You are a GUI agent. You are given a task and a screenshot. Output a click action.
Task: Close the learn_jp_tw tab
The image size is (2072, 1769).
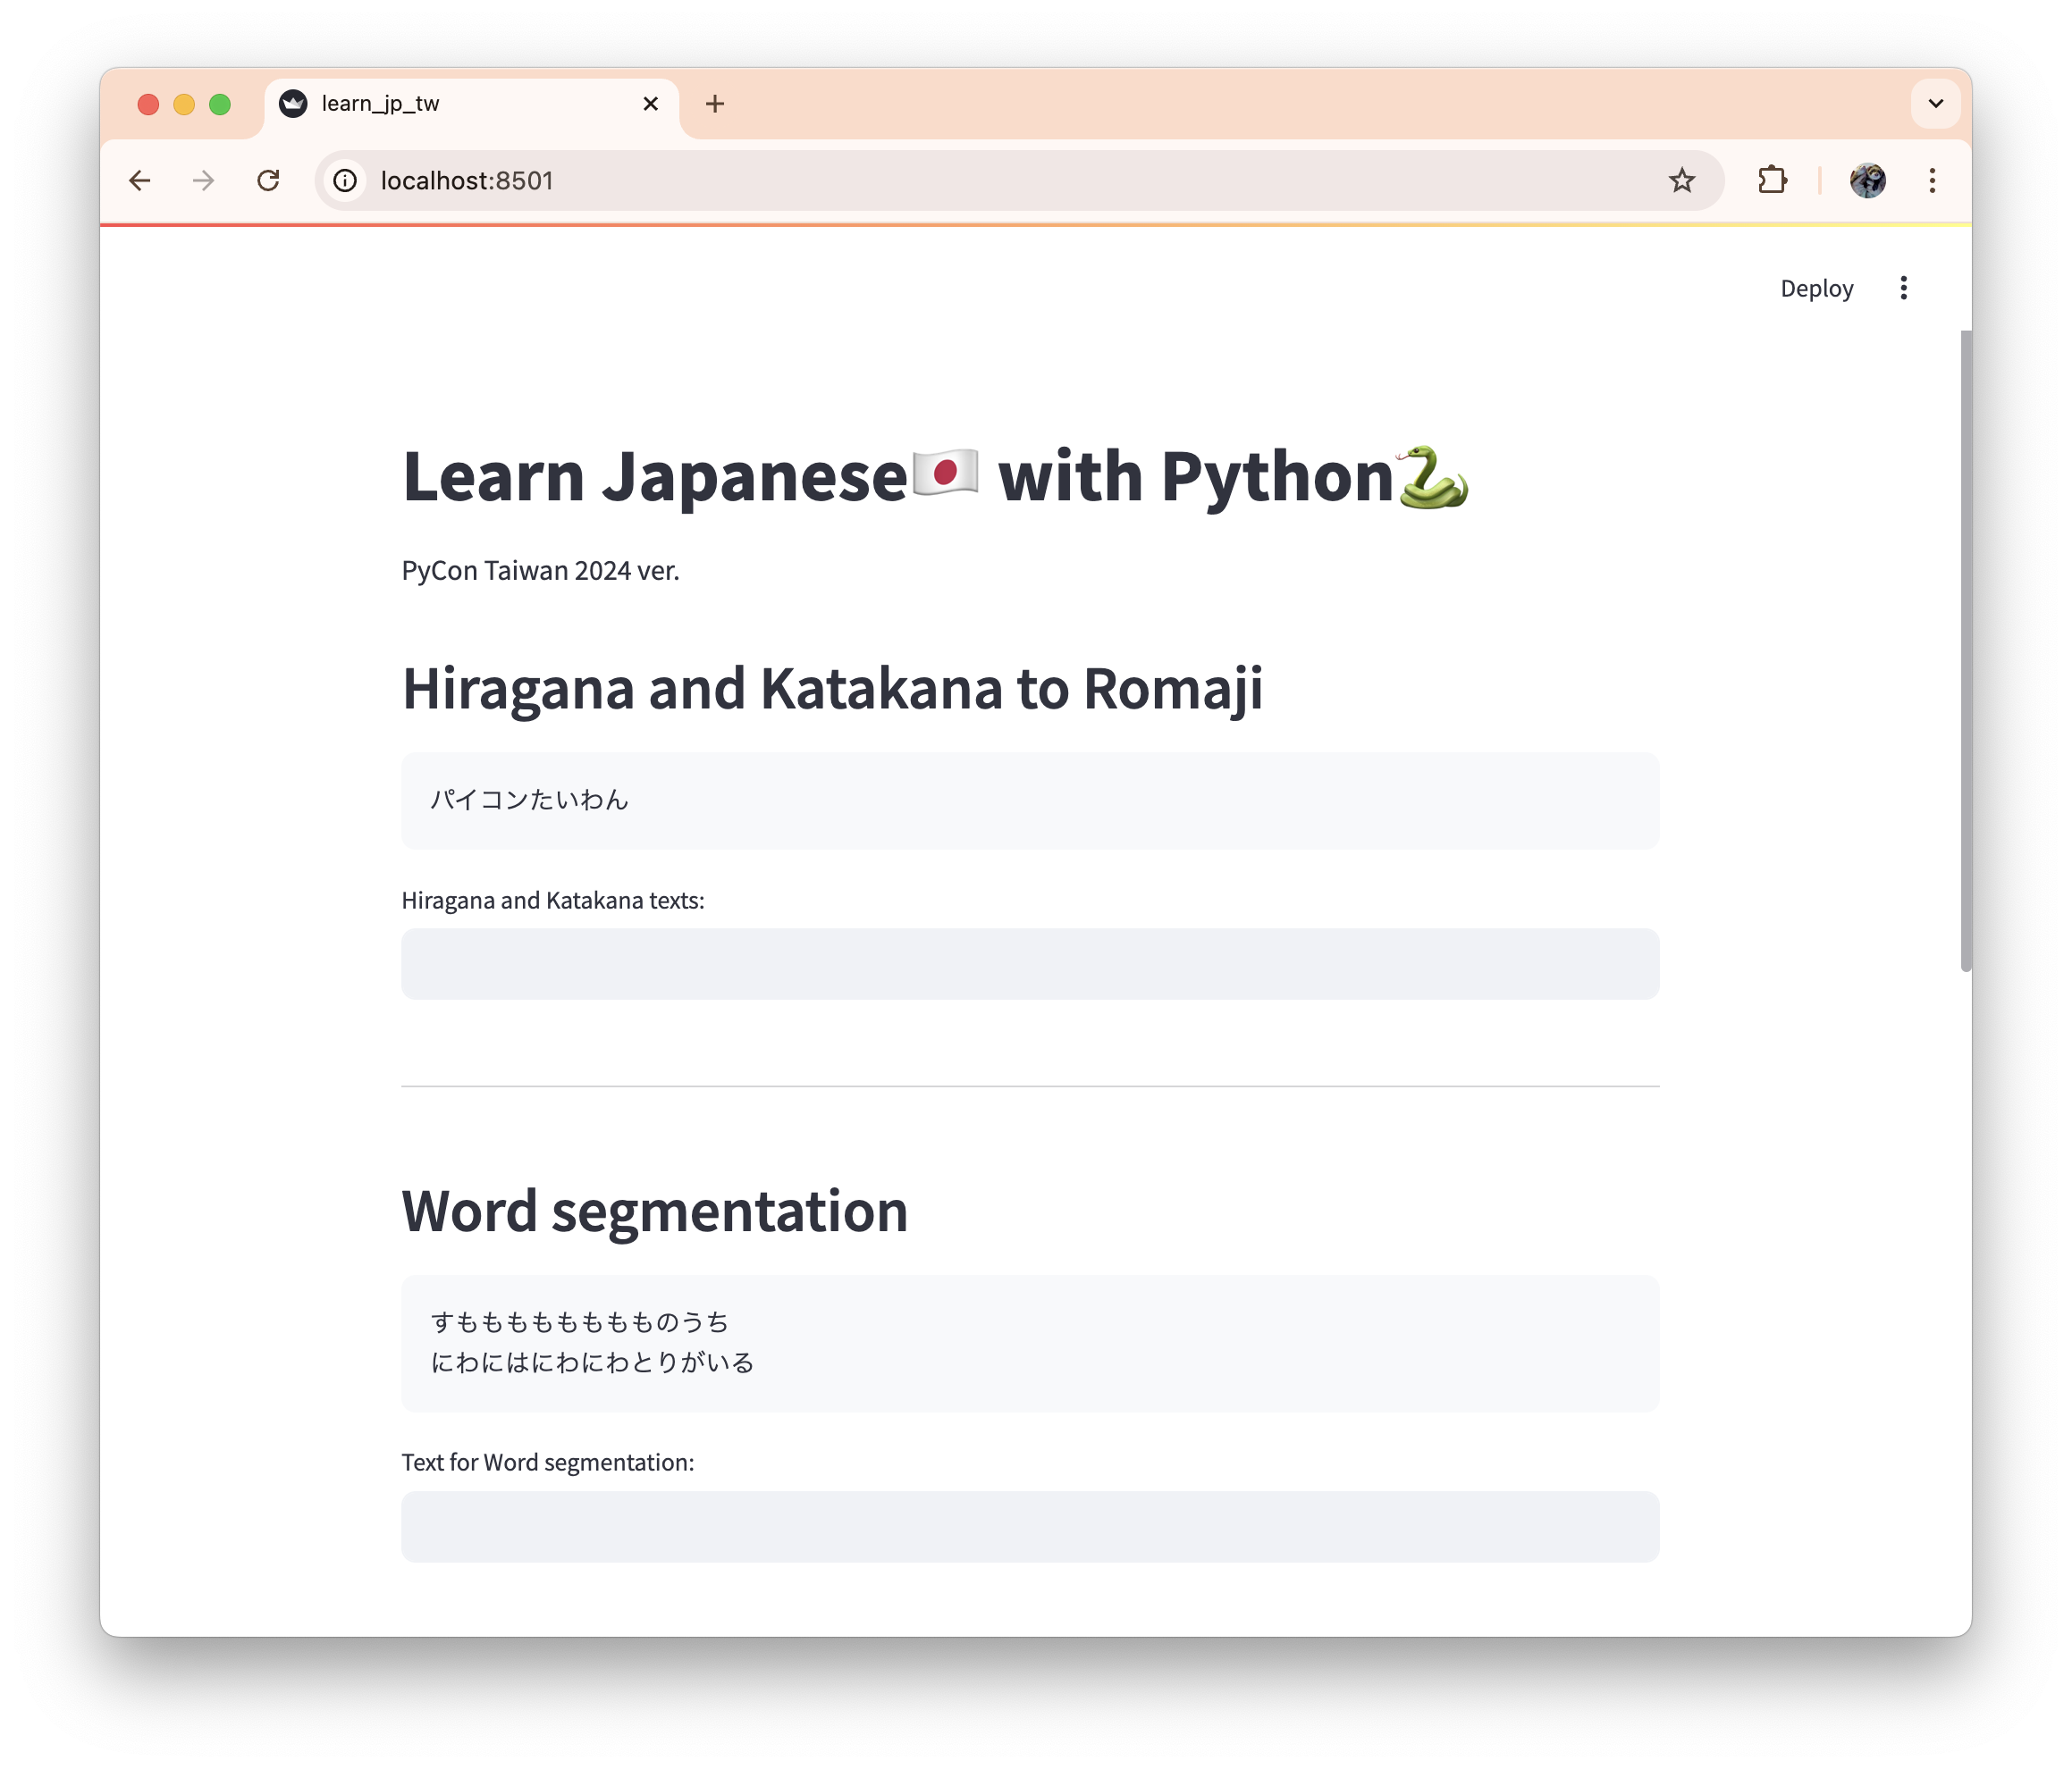[x=651, y=104]
